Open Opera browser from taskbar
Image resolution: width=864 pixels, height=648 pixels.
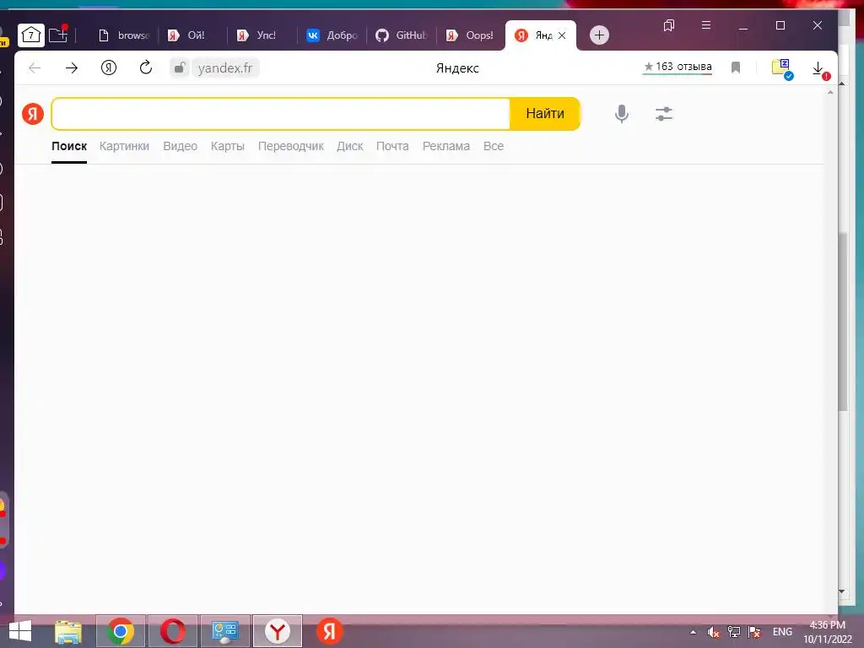pos(172,631)
